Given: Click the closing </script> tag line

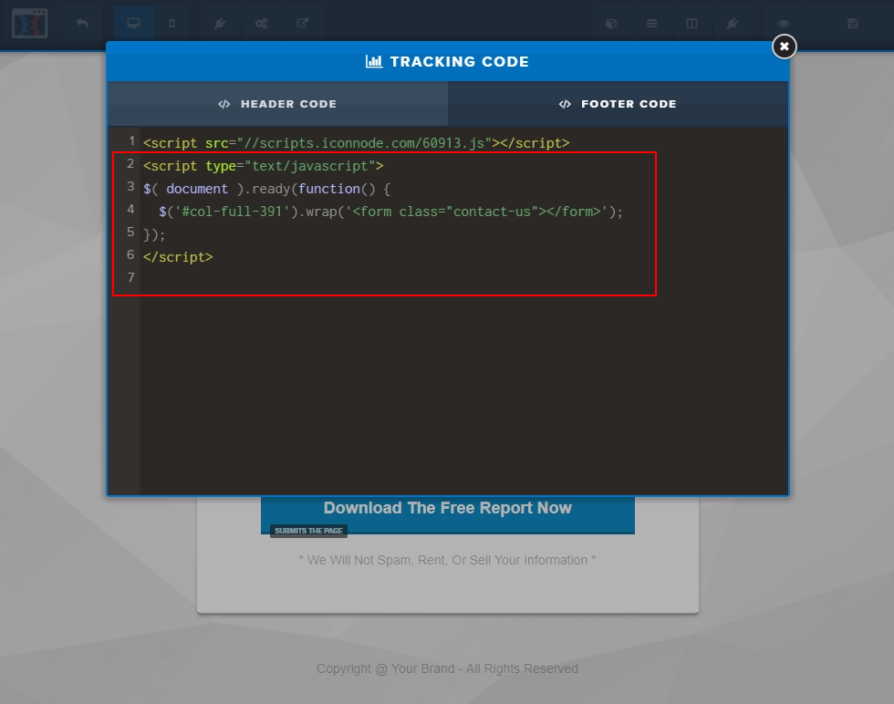Looking at the screenshot, I should point(178,257).
